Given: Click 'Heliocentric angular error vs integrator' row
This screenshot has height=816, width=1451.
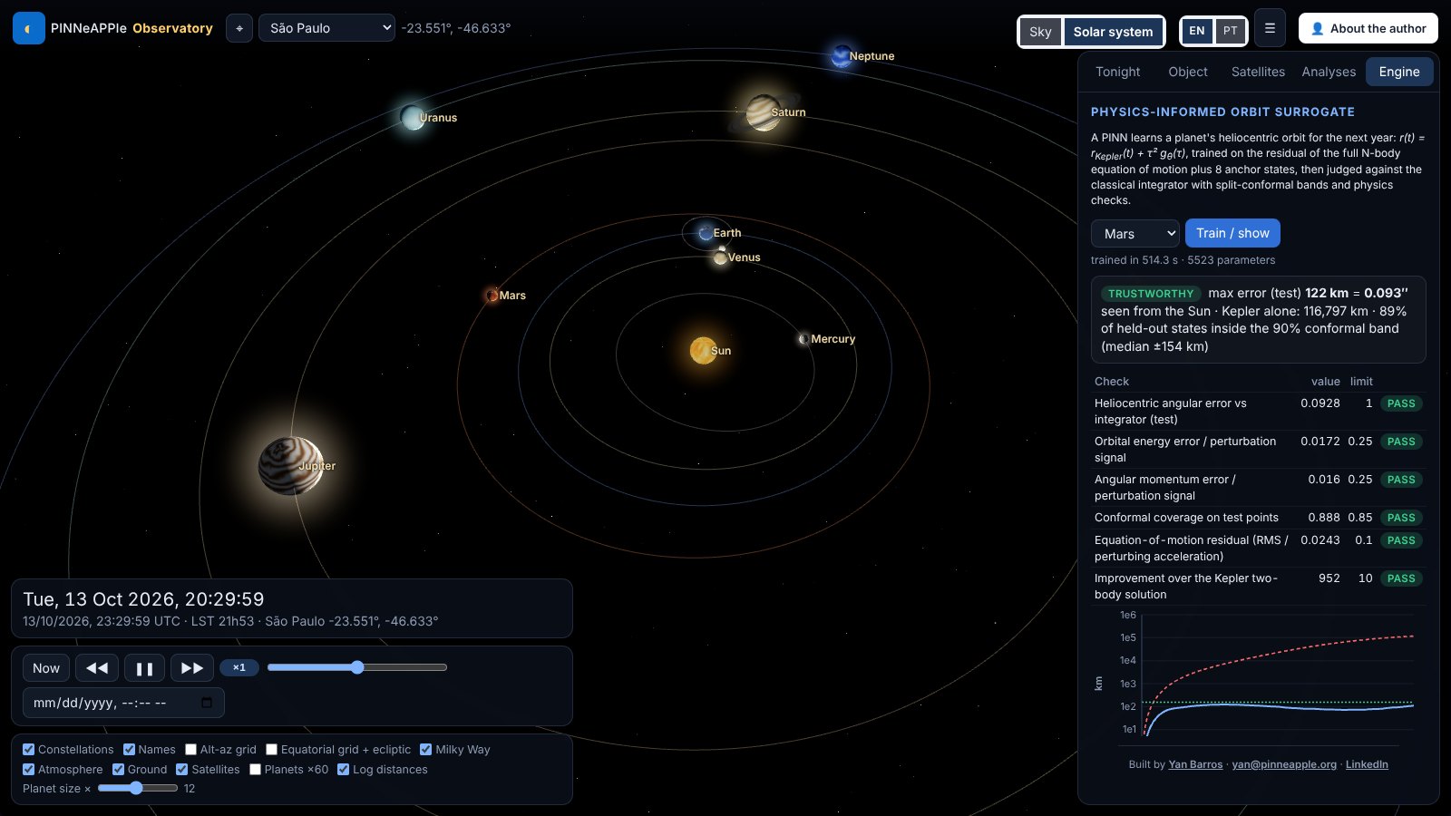Looking at the screenshot, I should point(1258,412).
